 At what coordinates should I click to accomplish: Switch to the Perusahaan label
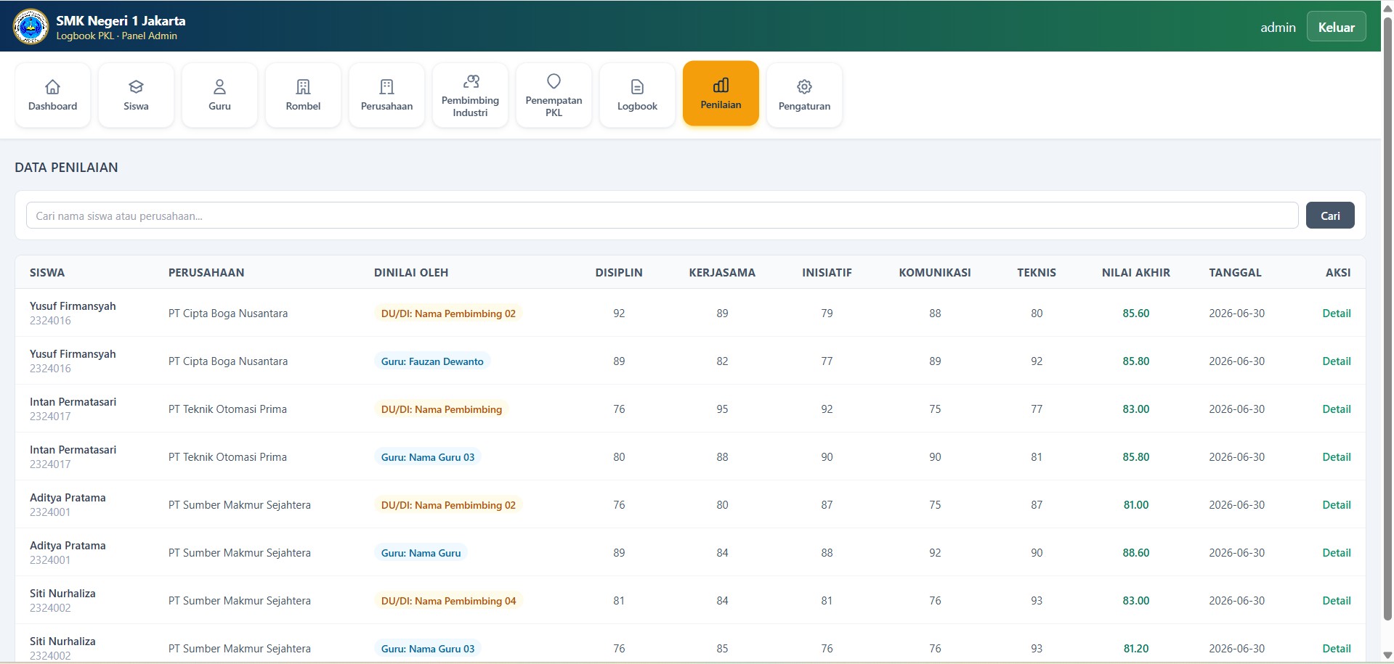click(x=386, y=106)
